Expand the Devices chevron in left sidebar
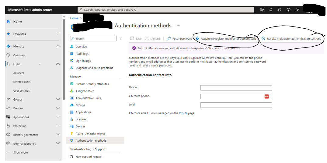This screenshot has width=327, height=163. point(58,108)
